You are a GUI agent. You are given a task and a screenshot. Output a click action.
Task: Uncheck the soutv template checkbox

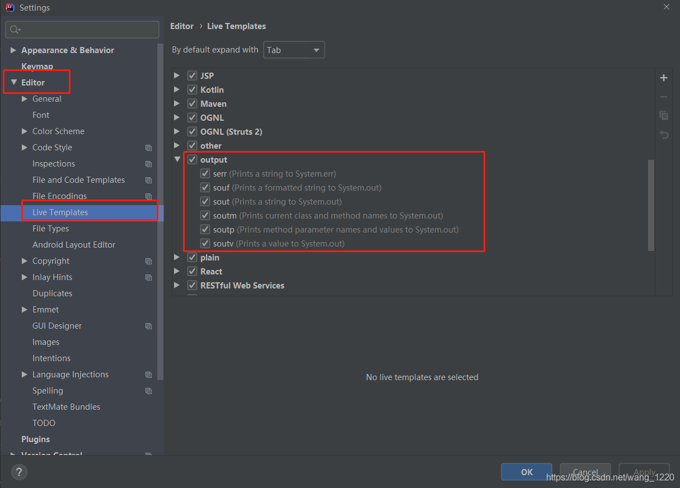(205, 243)
